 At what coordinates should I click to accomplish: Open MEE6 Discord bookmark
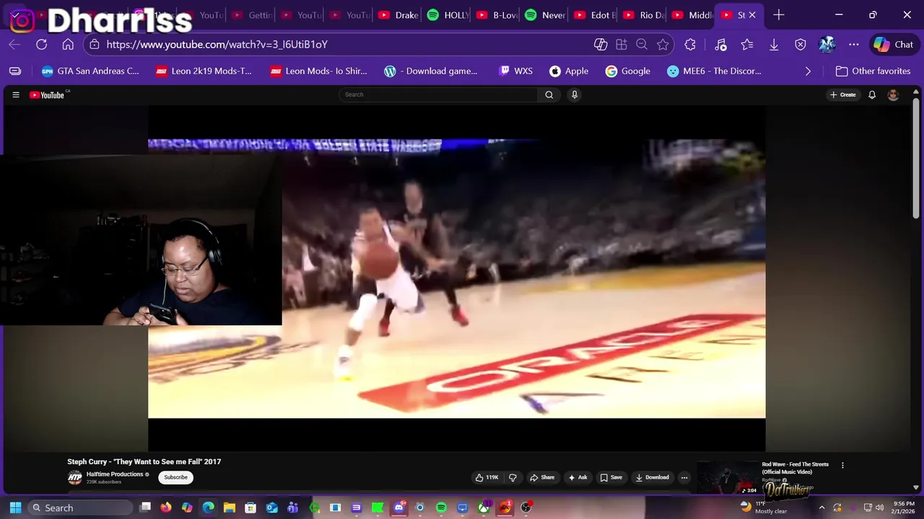coord(714,71)
